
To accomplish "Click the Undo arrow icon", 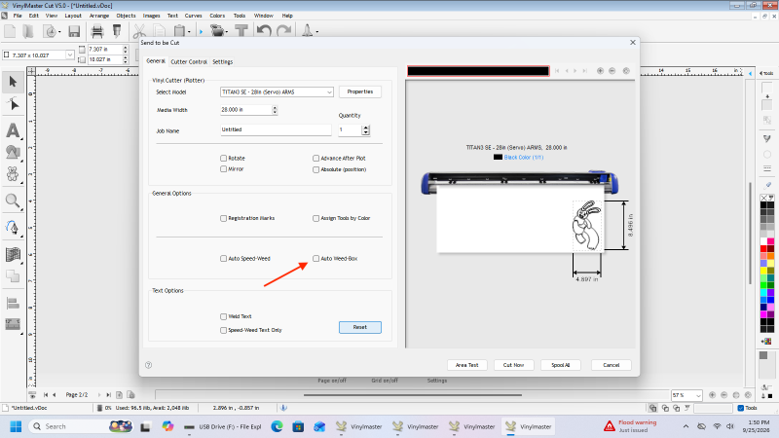I will coord(264,31).
